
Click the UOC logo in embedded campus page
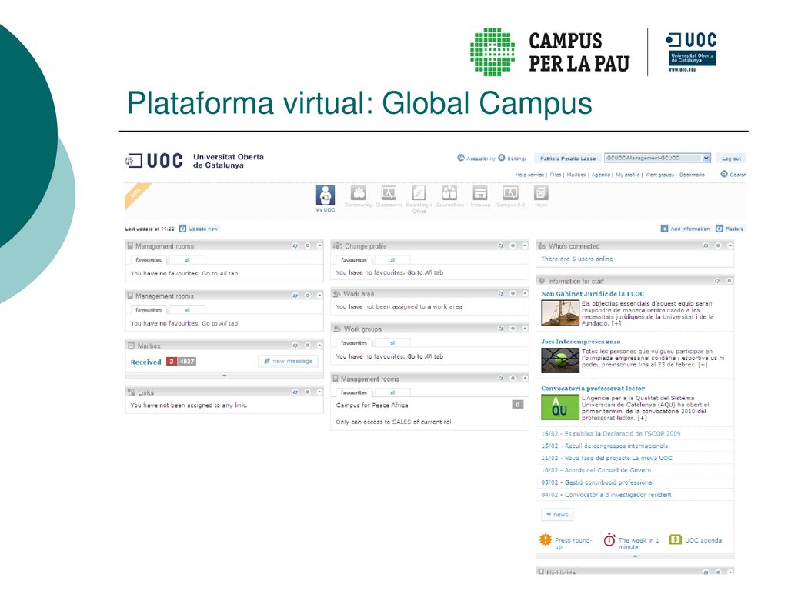pos(154,161)
